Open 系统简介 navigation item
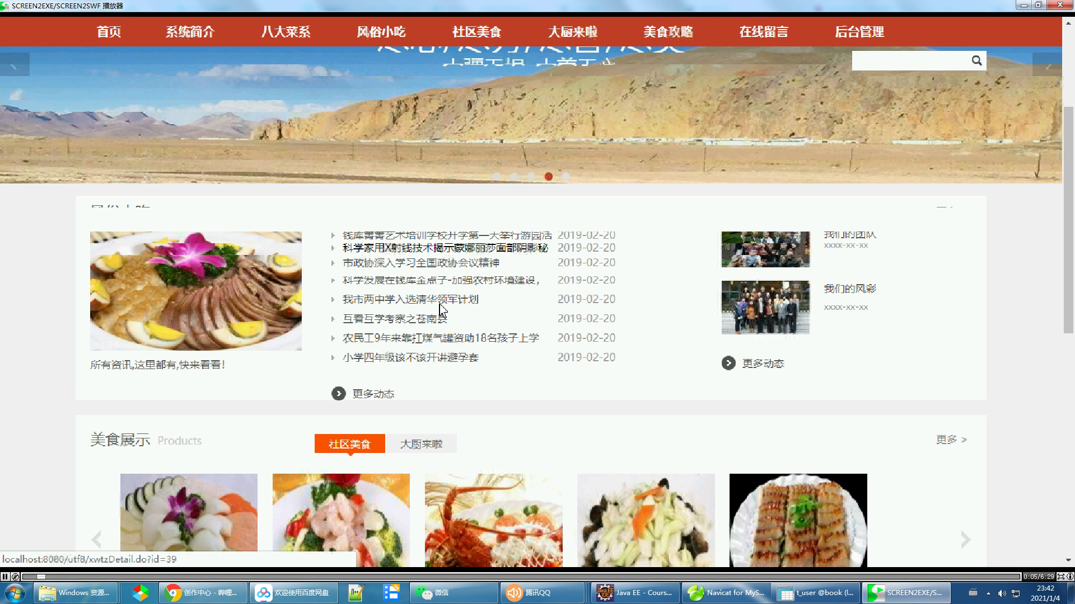The height and width of the screenshot is (604, 1075). [190, 32]
